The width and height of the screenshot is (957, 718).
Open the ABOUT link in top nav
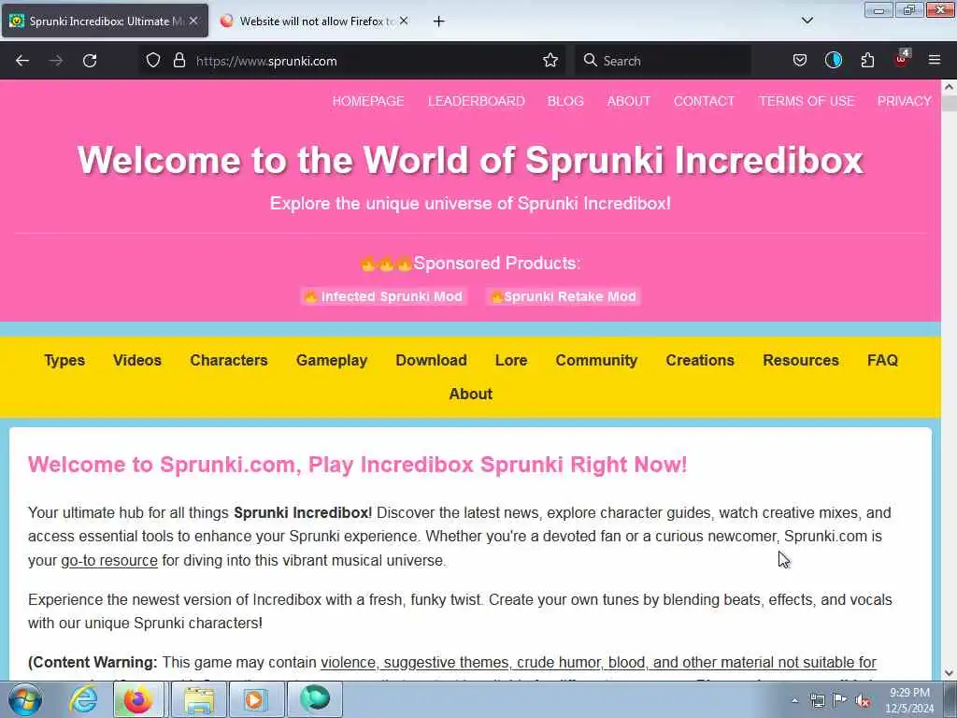pos(629,101)
